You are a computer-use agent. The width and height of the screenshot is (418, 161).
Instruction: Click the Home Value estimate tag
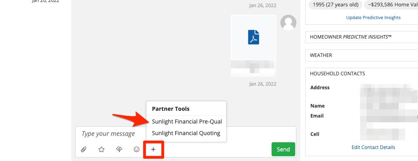click(392, 5)
